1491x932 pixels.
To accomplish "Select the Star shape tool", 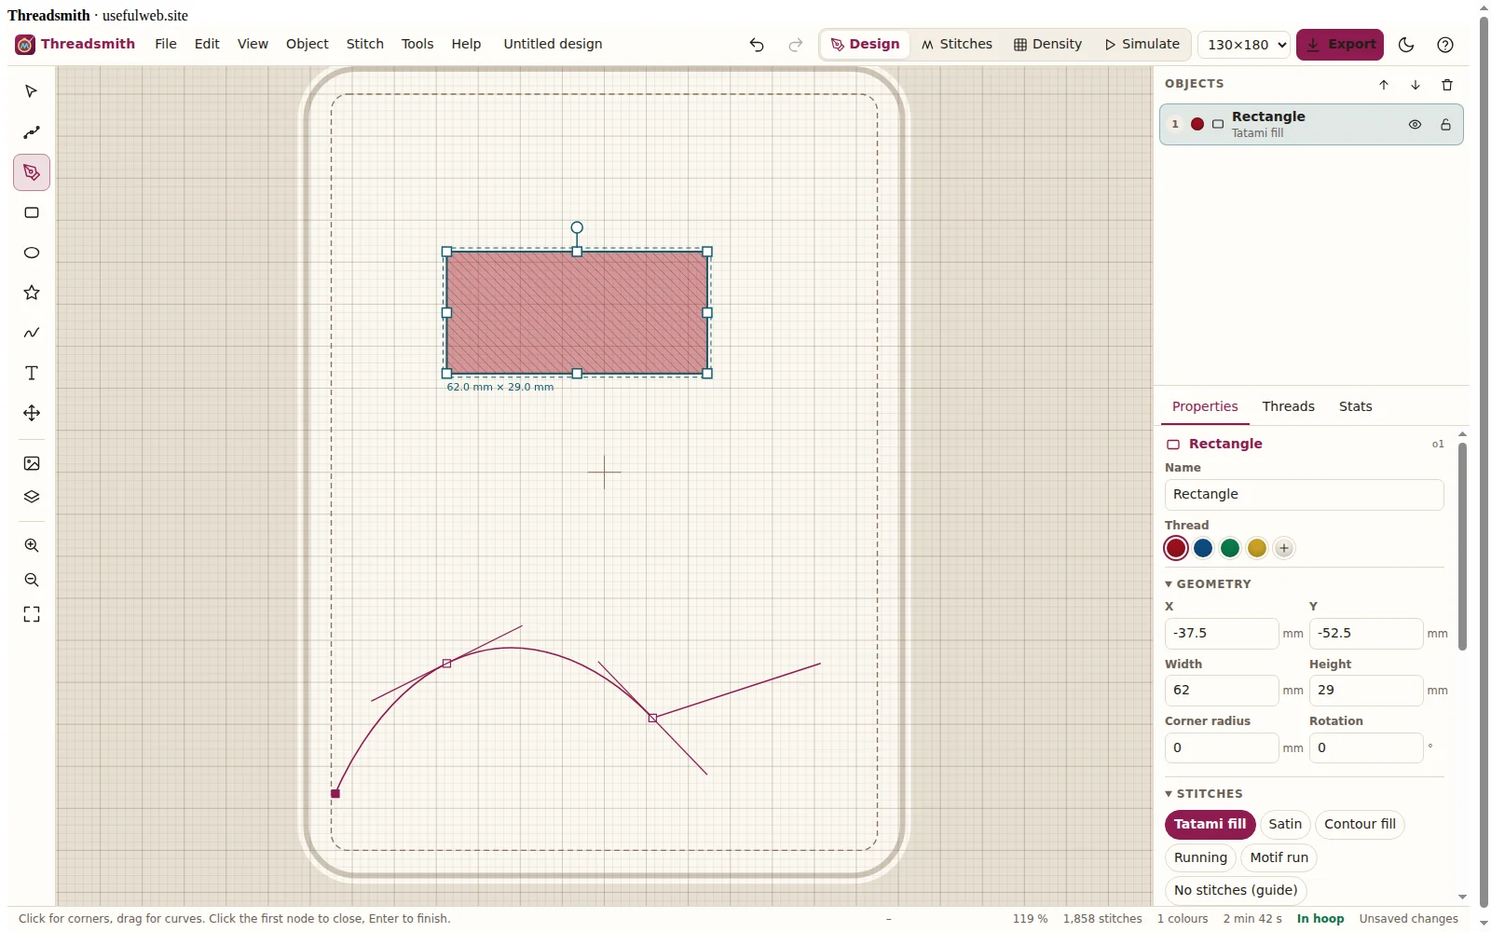I will point(32,293).
